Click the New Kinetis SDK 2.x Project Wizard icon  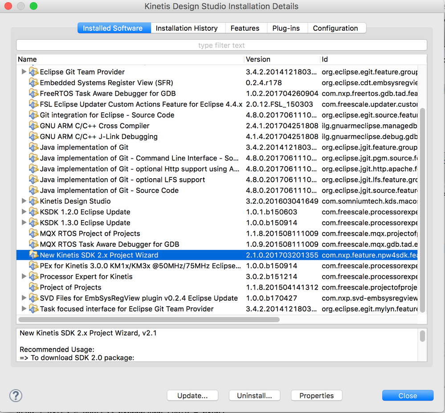point(33,255)
